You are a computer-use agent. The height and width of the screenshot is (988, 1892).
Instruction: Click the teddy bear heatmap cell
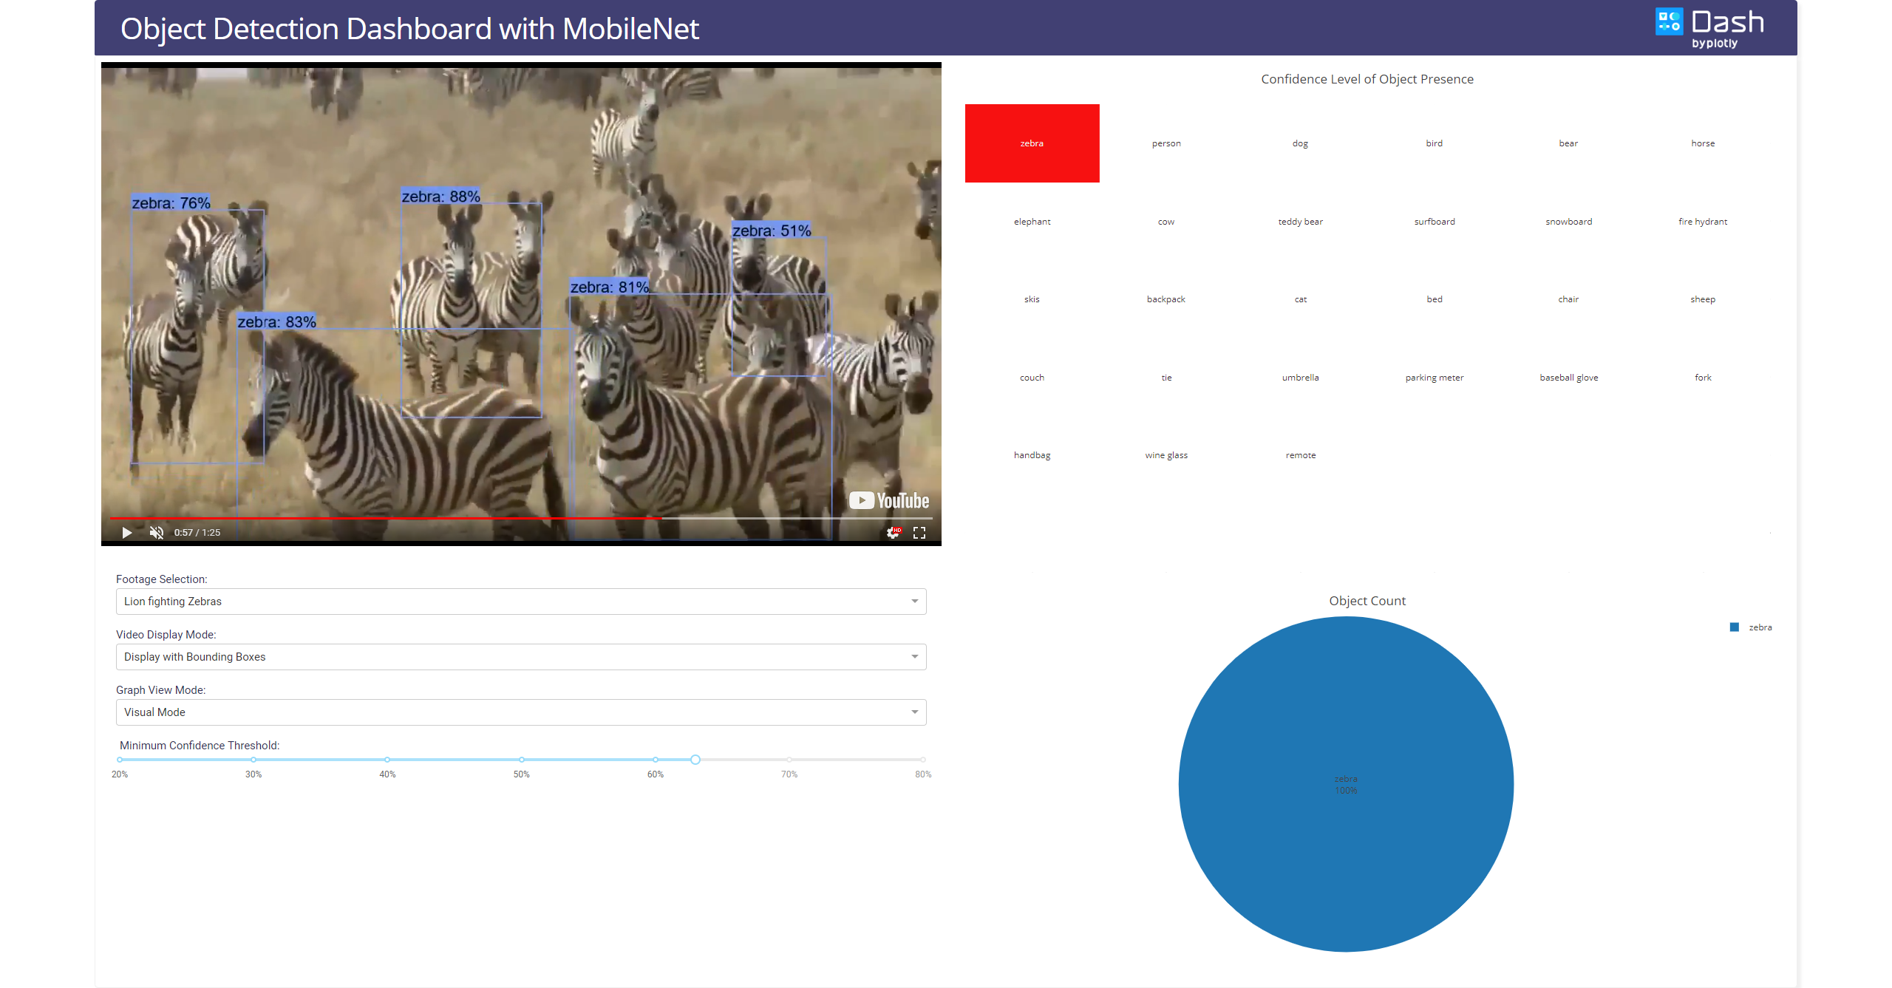coord(1300,222)
